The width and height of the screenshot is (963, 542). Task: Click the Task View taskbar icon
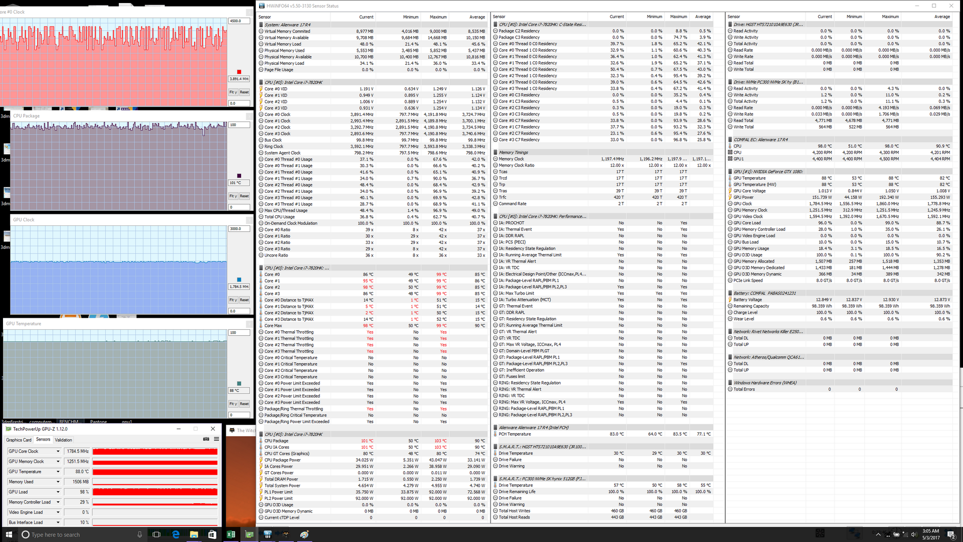click(x=156, y=534)
